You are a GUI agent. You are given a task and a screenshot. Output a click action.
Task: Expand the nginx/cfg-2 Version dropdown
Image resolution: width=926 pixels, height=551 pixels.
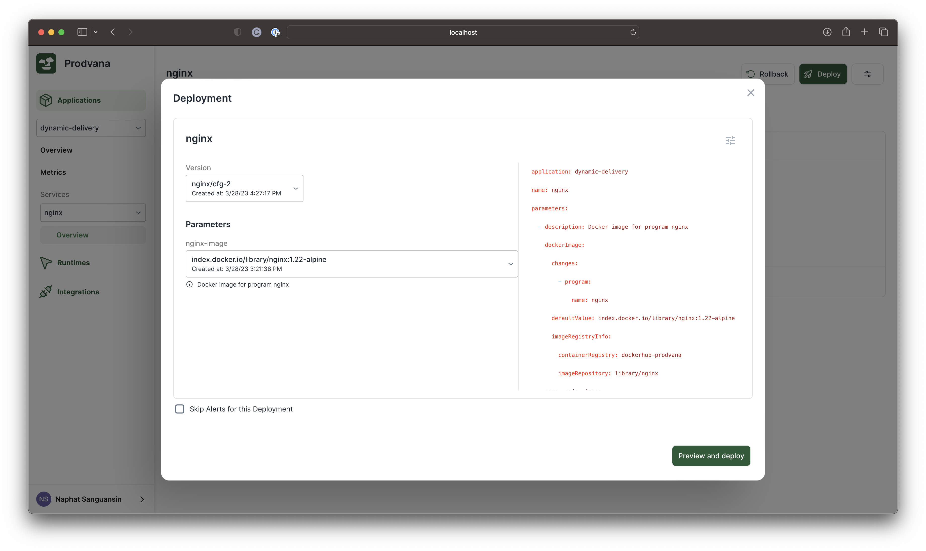coord(244,188)
